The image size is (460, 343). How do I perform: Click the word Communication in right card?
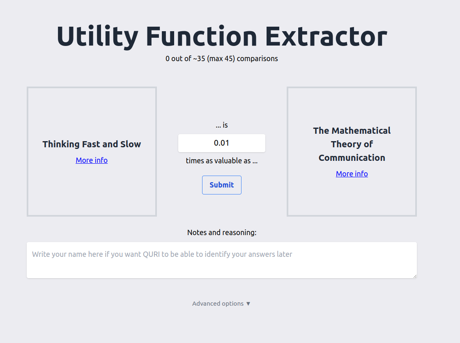tap(352, 158)
